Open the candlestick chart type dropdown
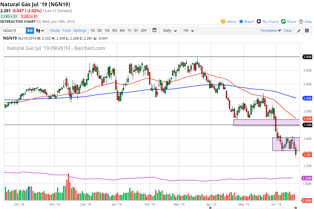314x209 pixels. click(40, 31)
